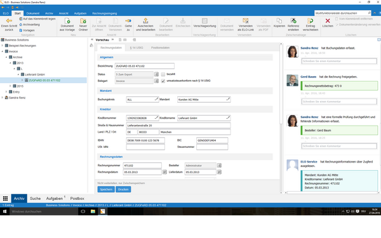Switch to the Positionsdaten tab
This screenshot has height=238, width=381.
[160, 48]
